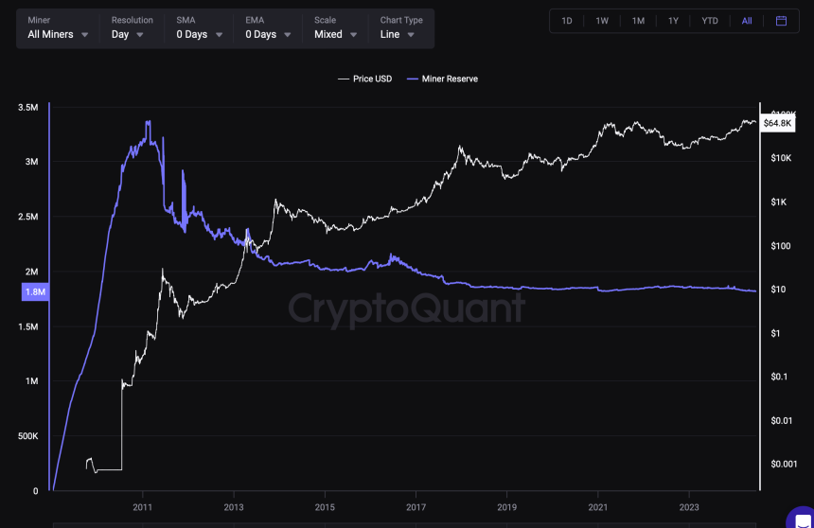Expand the SMA 0 Days dropdown
814x528 pixels.
pos(199,34)
